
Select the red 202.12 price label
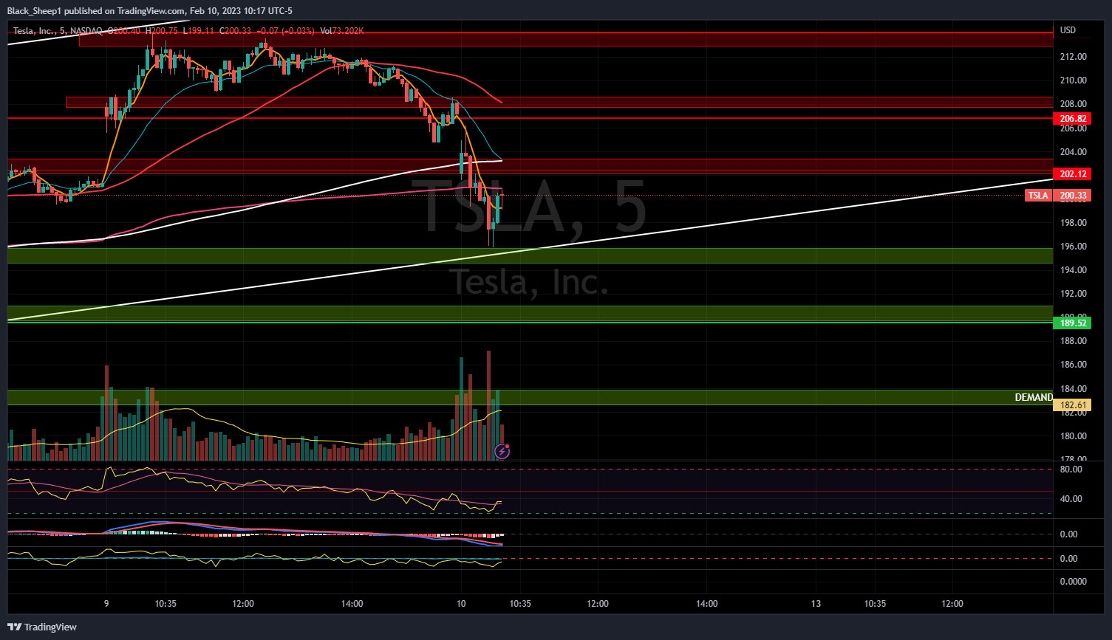click(x=1073, y=174)
